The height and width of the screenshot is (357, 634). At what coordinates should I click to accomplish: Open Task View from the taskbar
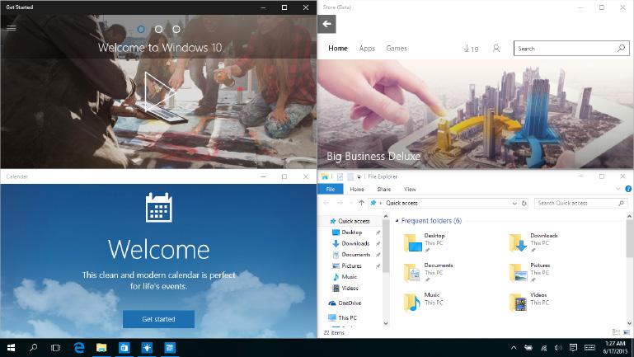56,348
